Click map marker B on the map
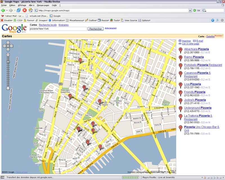This screenshot has width=225, height=180. (84, 88)
